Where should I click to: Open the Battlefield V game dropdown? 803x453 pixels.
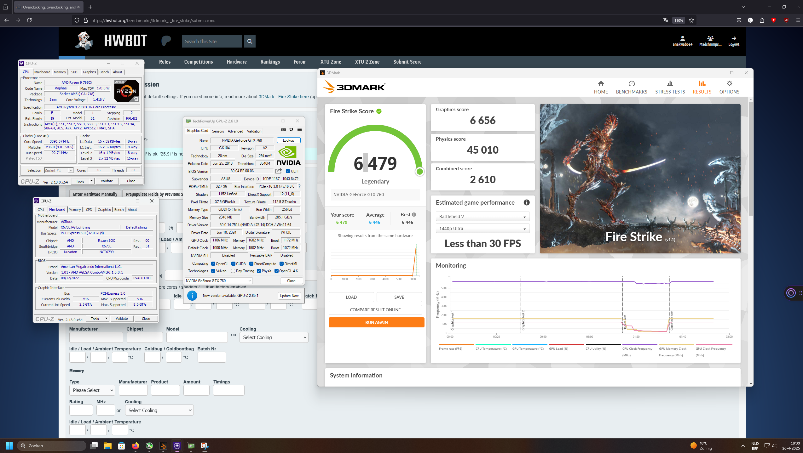pyautogui.click(x=482, y=217)
